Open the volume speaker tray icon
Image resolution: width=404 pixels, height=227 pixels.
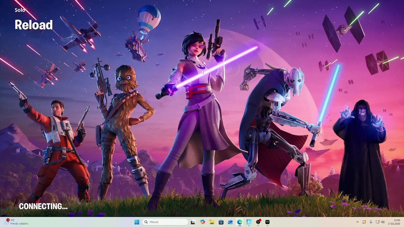383,222
